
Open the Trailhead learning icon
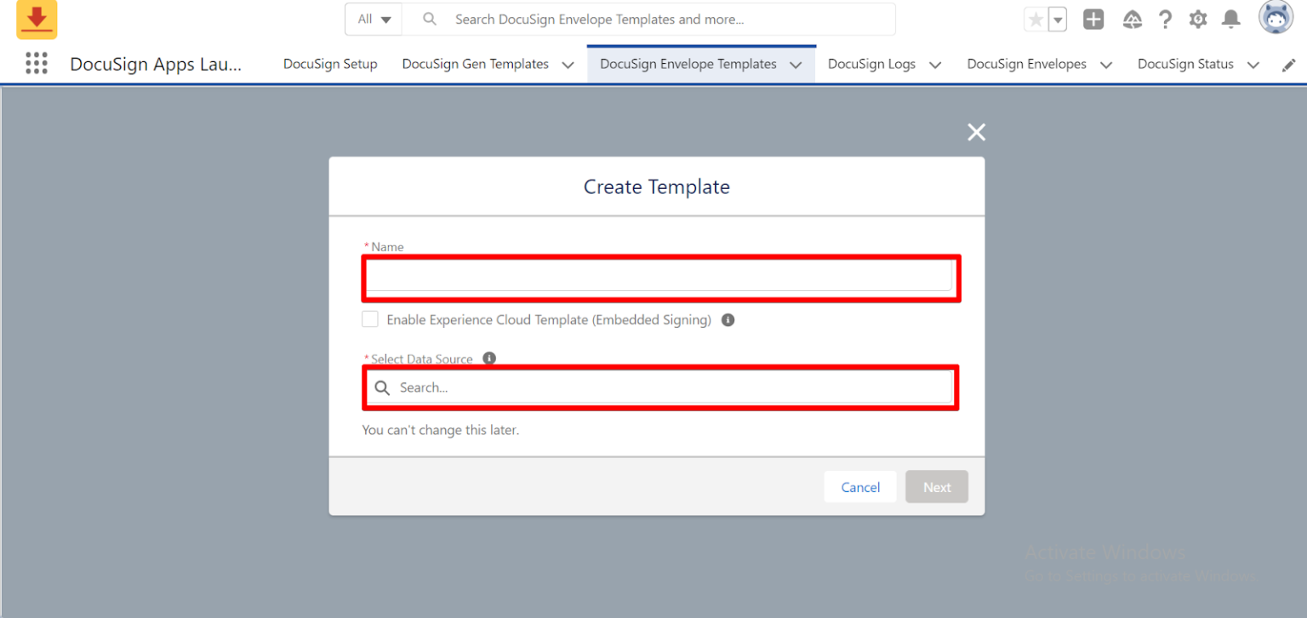point(1132,19)
